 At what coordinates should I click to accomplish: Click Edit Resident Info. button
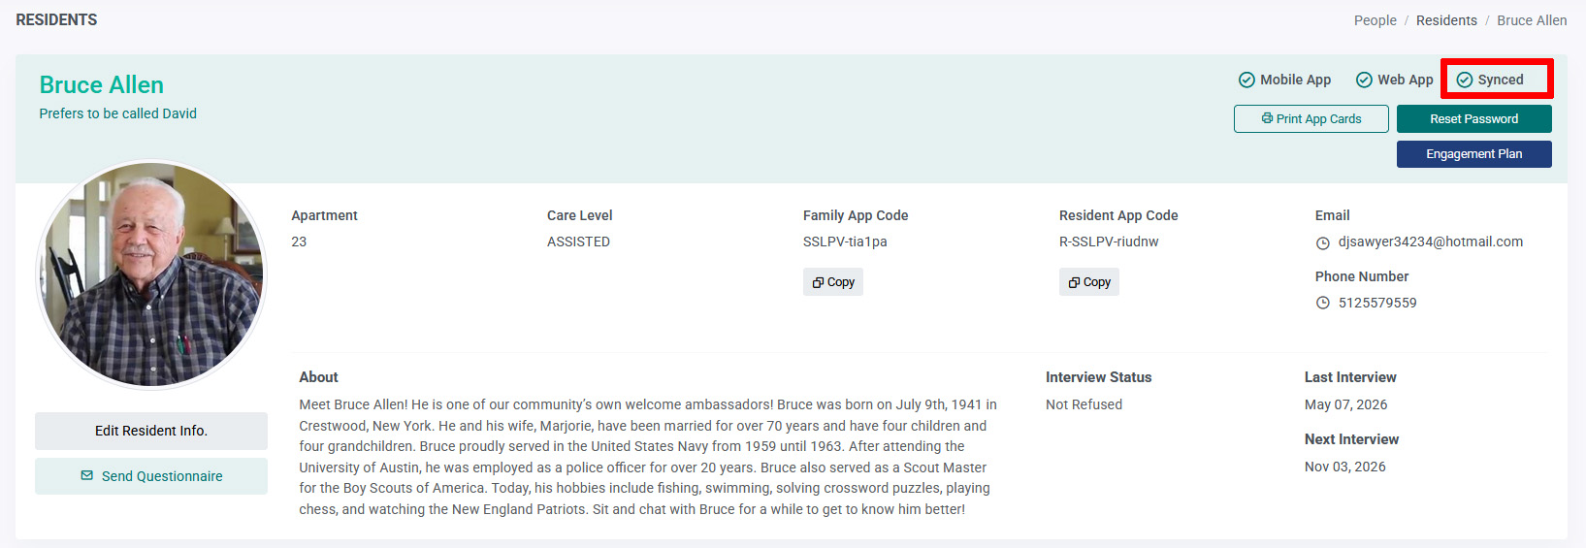click(151, 431)
